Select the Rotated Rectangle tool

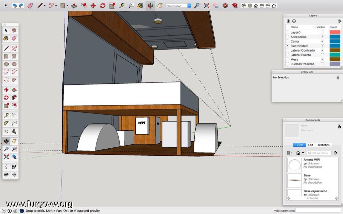[14, 56]
